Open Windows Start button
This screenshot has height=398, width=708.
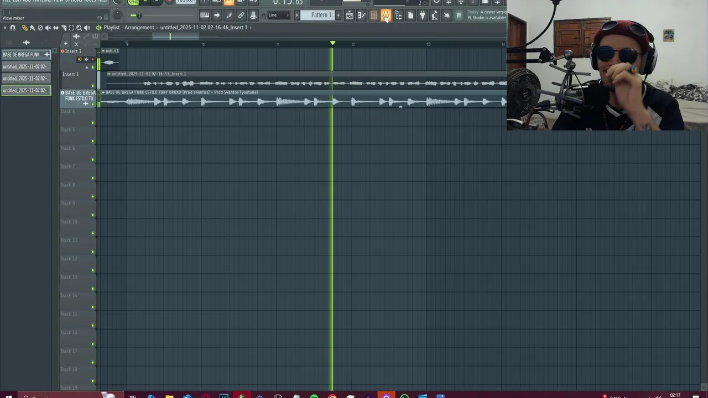tap(8, 396)
